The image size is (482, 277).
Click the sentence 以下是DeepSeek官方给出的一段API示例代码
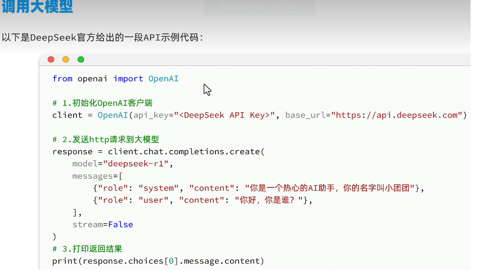click(102, 38)
